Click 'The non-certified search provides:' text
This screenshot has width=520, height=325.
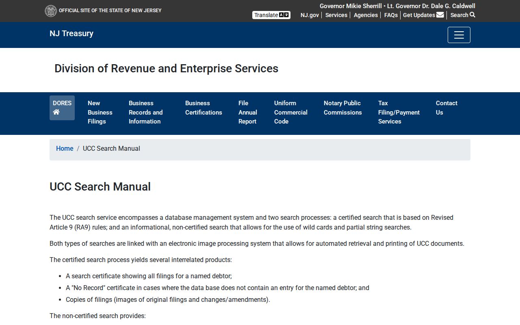97,316
